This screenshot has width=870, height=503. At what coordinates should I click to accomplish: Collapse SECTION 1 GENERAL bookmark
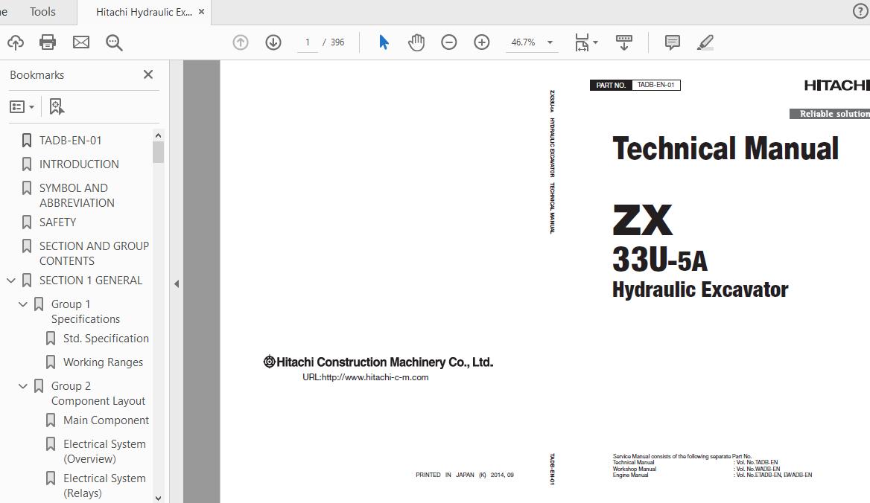tap(10, 281)
